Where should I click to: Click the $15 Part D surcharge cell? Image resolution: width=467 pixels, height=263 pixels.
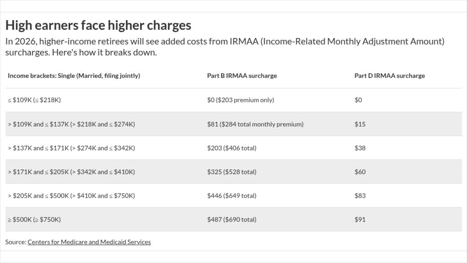[x=360, y=124]
